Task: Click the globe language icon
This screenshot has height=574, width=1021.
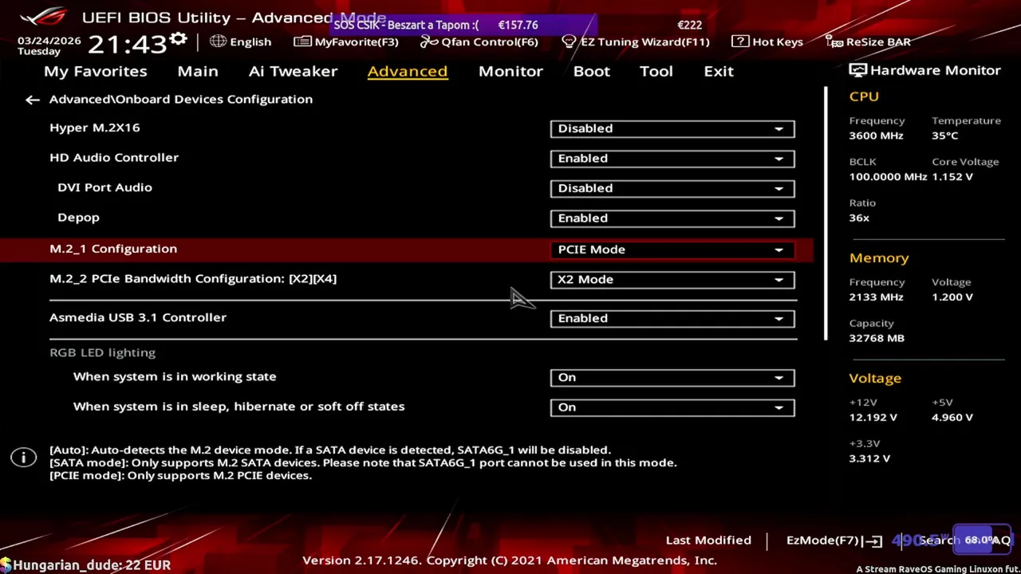Action: coord(218,41)
